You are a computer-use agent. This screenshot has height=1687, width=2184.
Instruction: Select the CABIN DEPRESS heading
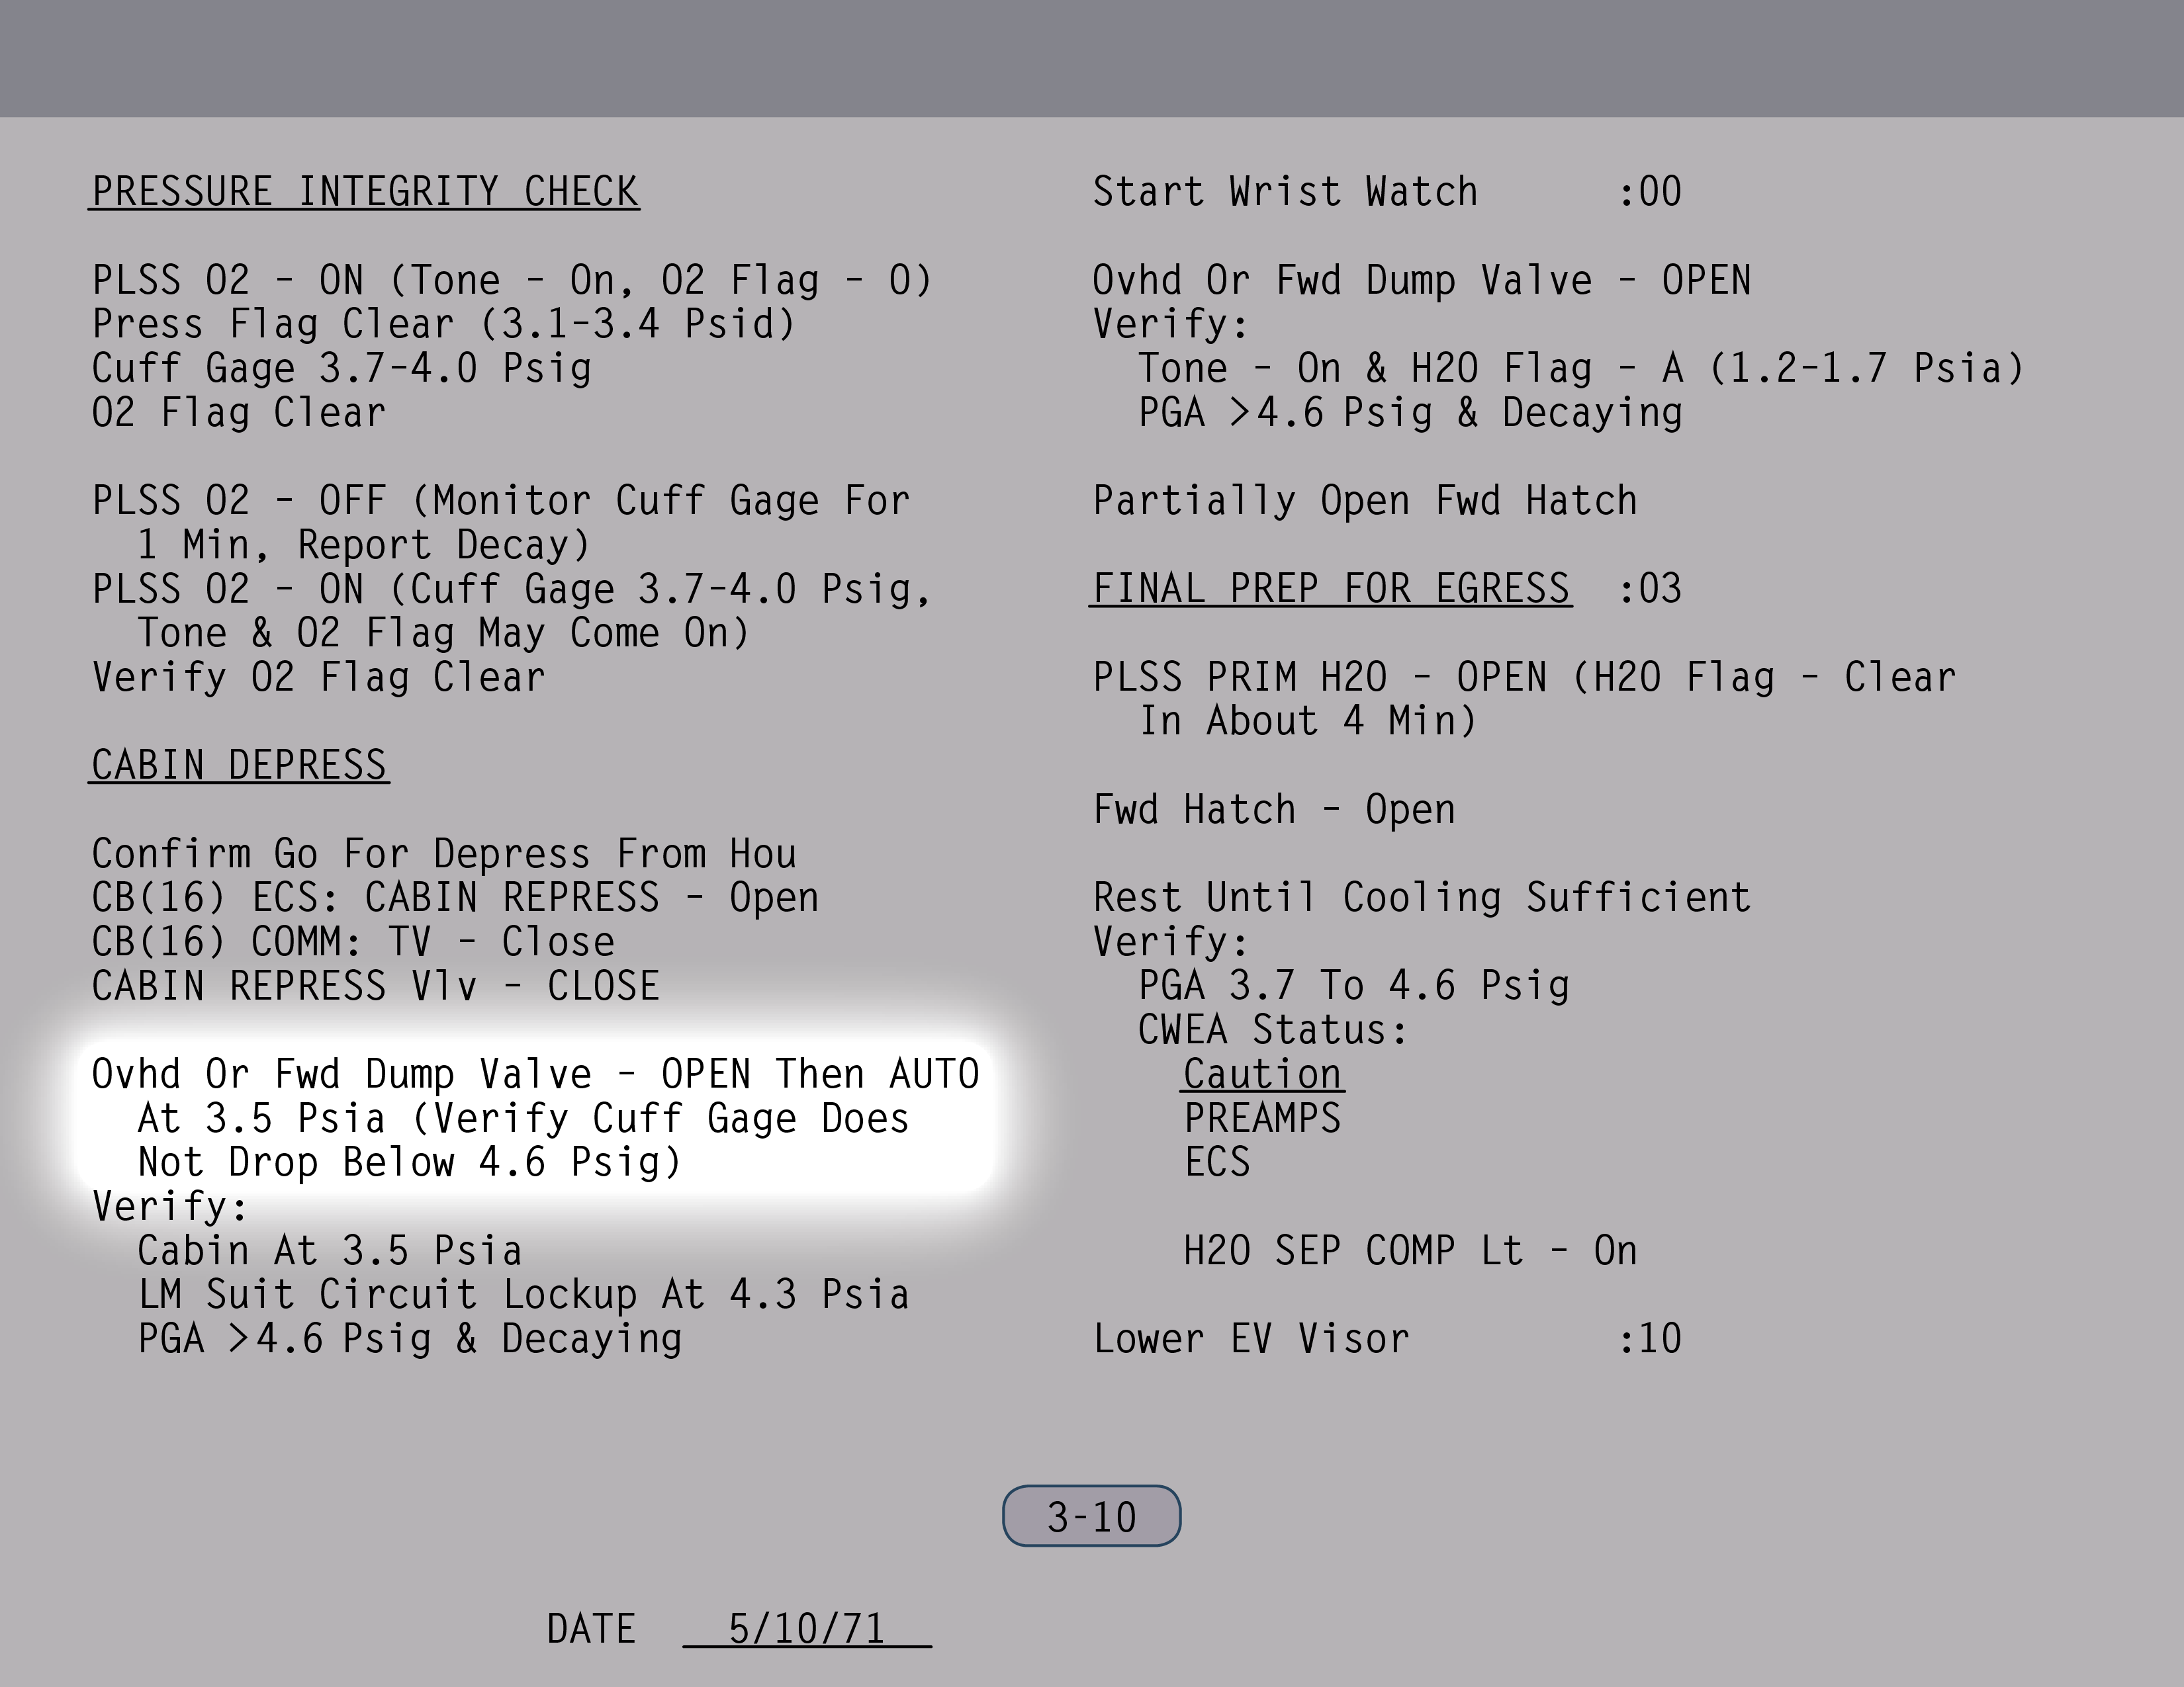point(239,765)
